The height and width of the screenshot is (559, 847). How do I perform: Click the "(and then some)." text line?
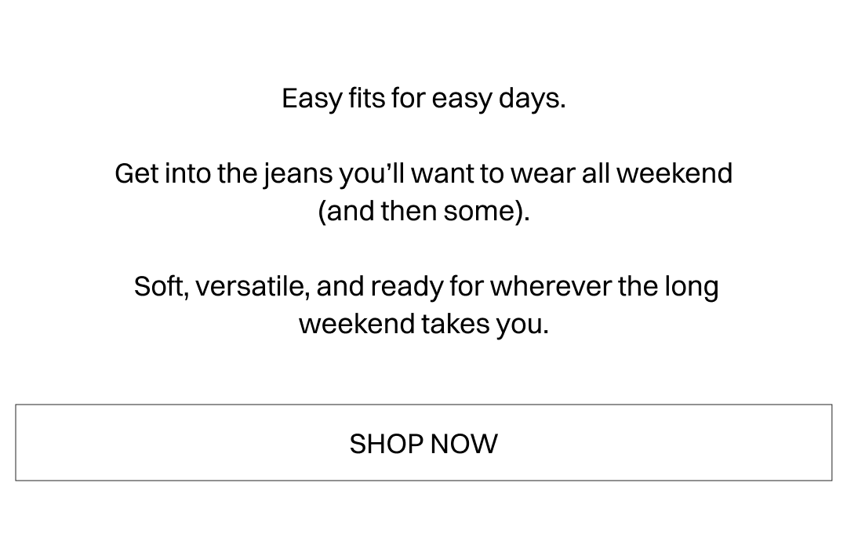pyautogui.click(x=423, y=211)
